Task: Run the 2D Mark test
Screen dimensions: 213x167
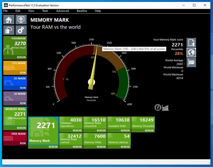Action: point(23,88)
